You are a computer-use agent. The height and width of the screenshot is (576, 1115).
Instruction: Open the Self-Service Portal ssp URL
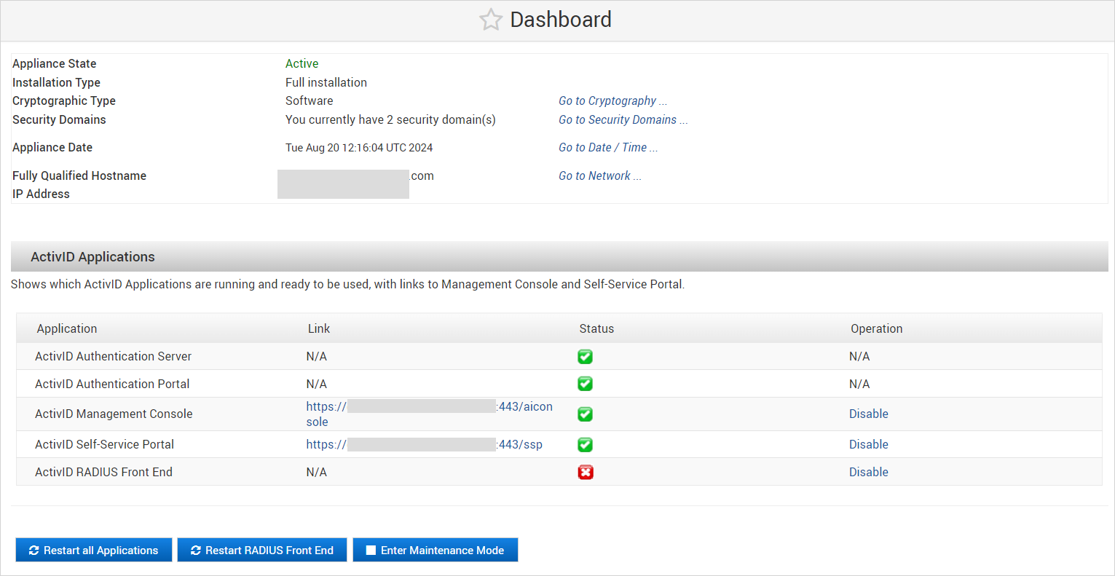(520, 444)
